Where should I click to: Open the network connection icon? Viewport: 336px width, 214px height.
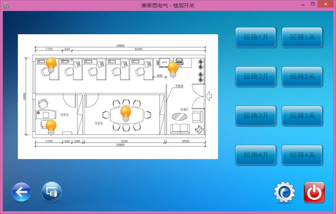click(52, 192)
